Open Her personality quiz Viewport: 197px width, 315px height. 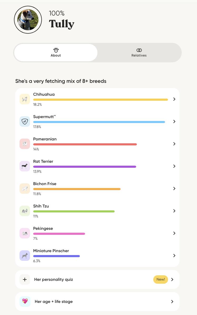coord(54,280)
